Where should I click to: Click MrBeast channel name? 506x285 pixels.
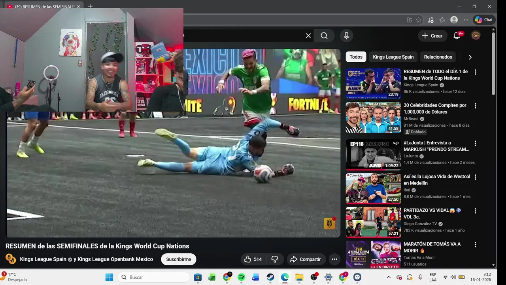coord(411,119)
